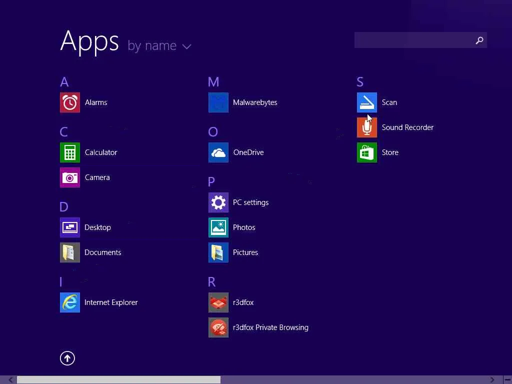Click the letter C group header
The width and height of the screenshot is (512, 384).
[63, 132]
